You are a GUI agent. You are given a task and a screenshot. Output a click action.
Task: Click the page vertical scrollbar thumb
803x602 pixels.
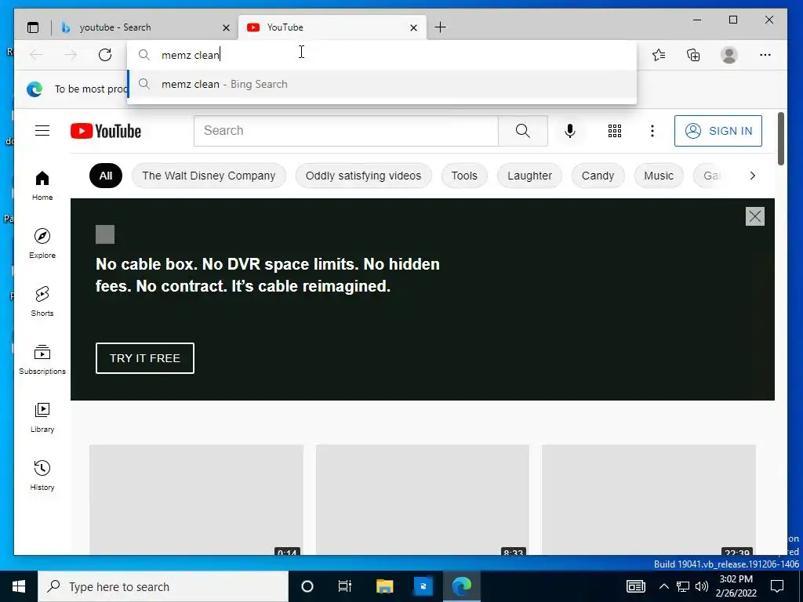pos(781,139)
